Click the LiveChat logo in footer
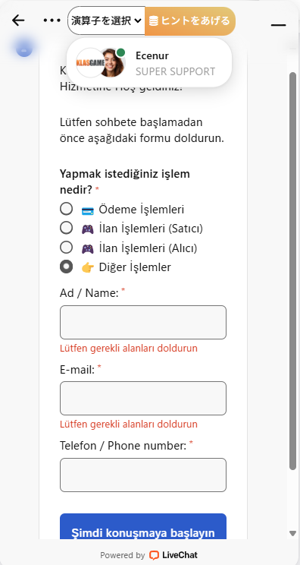 pyautogui.click(x=173, y=555)
